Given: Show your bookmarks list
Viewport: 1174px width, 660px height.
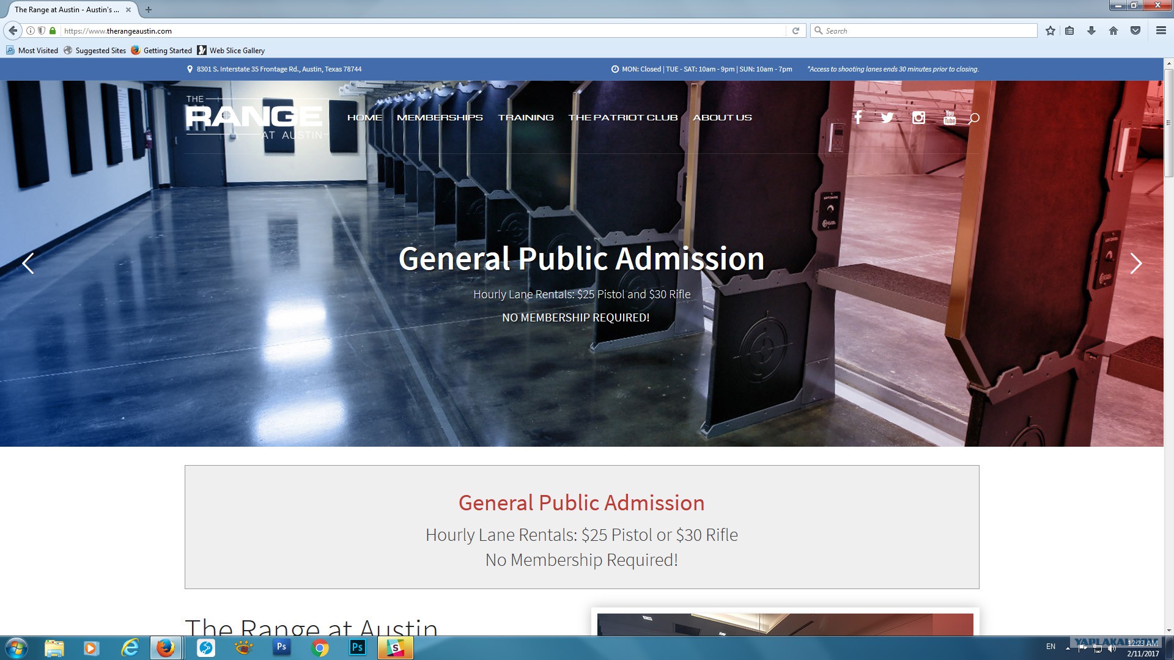Looking at the screenshot, I should click(x=1069, y=31).
